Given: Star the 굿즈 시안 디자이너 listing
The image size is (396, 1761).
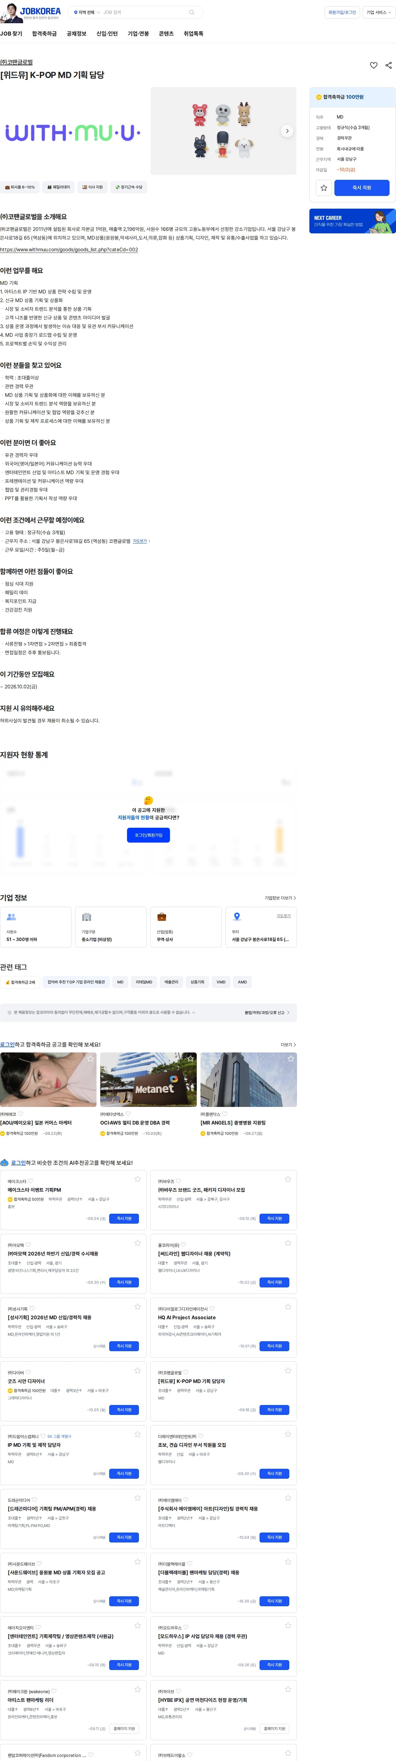Looking at the screenshot, I should [137, 1371].
